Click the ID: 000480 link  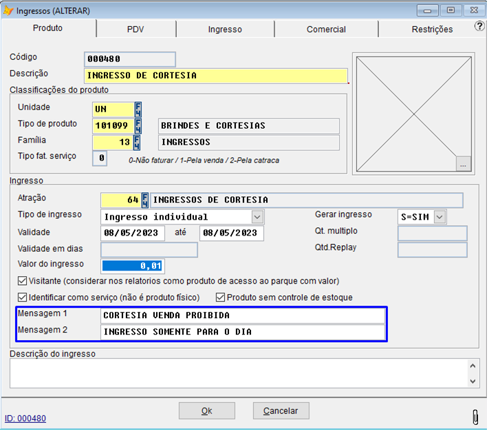25,418
